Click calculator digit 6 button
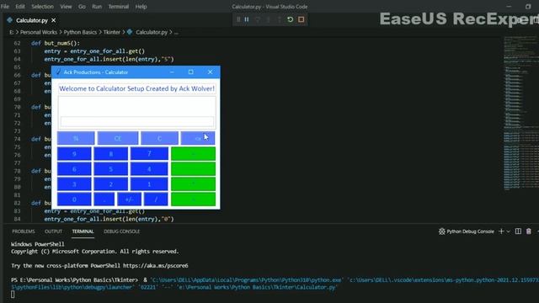The height and width of the screenshot is (303, 539). pyautogui.click(x=74, y=169)
